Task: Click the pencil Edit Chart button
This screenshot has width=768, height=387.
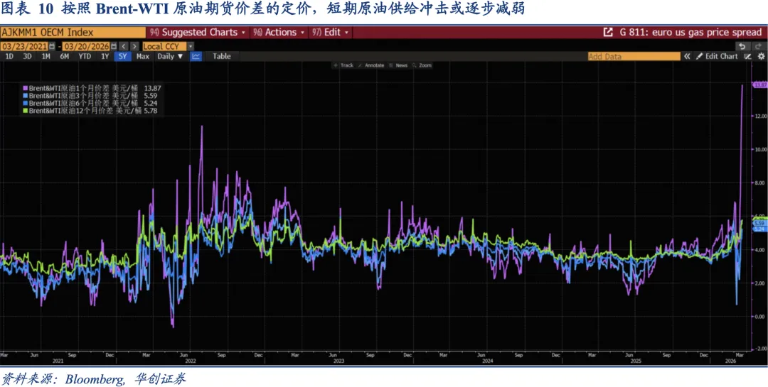Action: pos(717,56)
